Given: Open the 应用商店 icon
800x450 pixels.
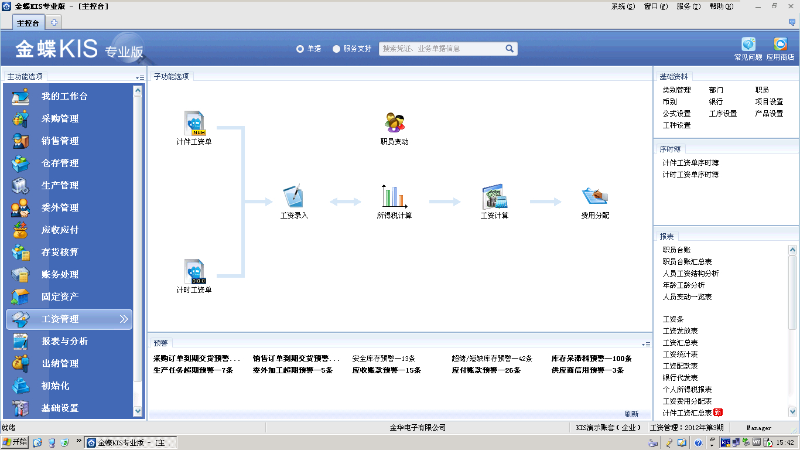Looking at the screenshot, I should point(781,45).
